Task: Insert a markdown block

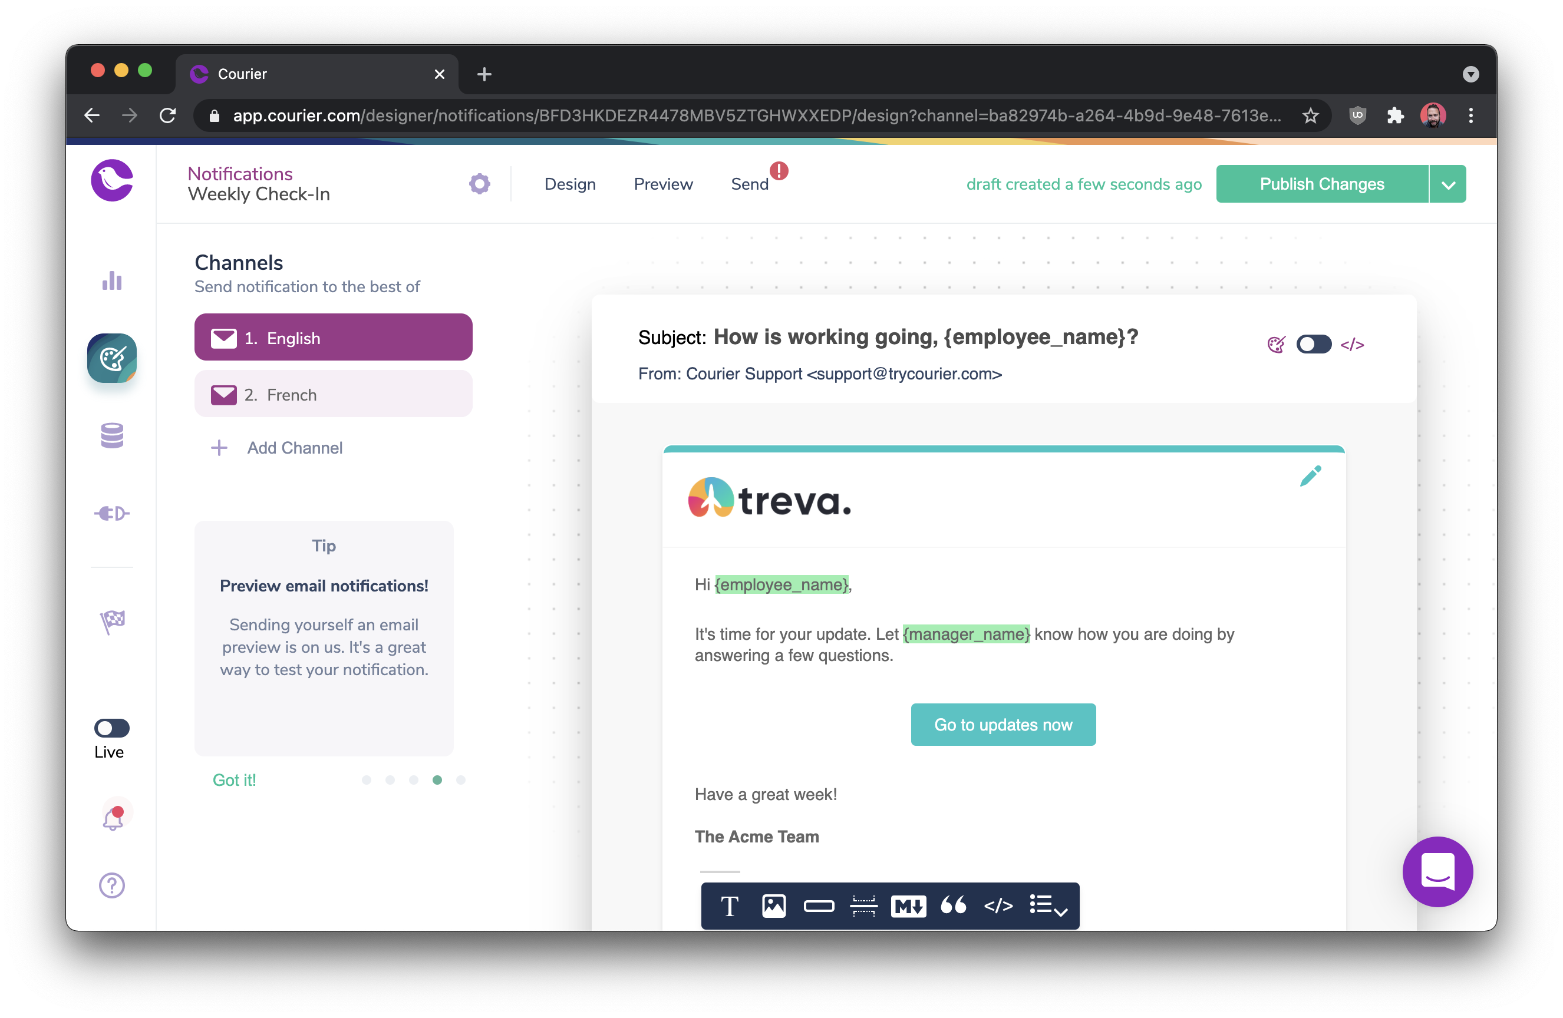Action: coord(908,905)
